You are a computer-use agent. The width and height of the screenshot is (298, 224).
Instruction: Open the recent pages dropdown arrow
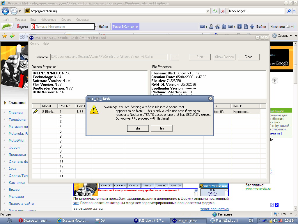click(19, 11)
